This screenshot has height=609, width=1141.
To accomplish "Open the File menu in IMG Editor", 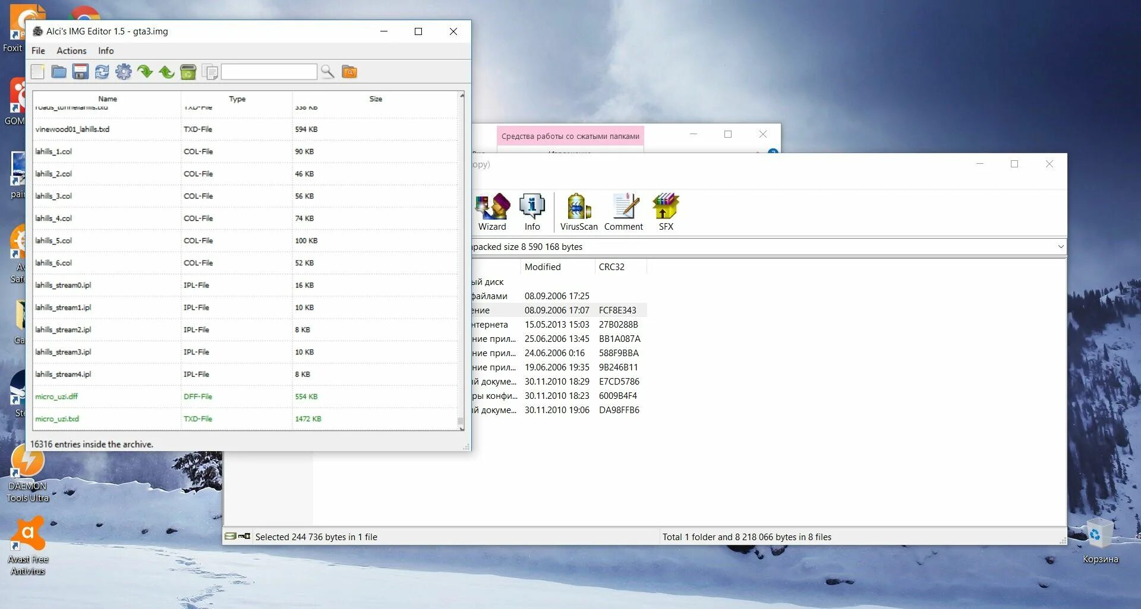I will (x=38, y=50).
